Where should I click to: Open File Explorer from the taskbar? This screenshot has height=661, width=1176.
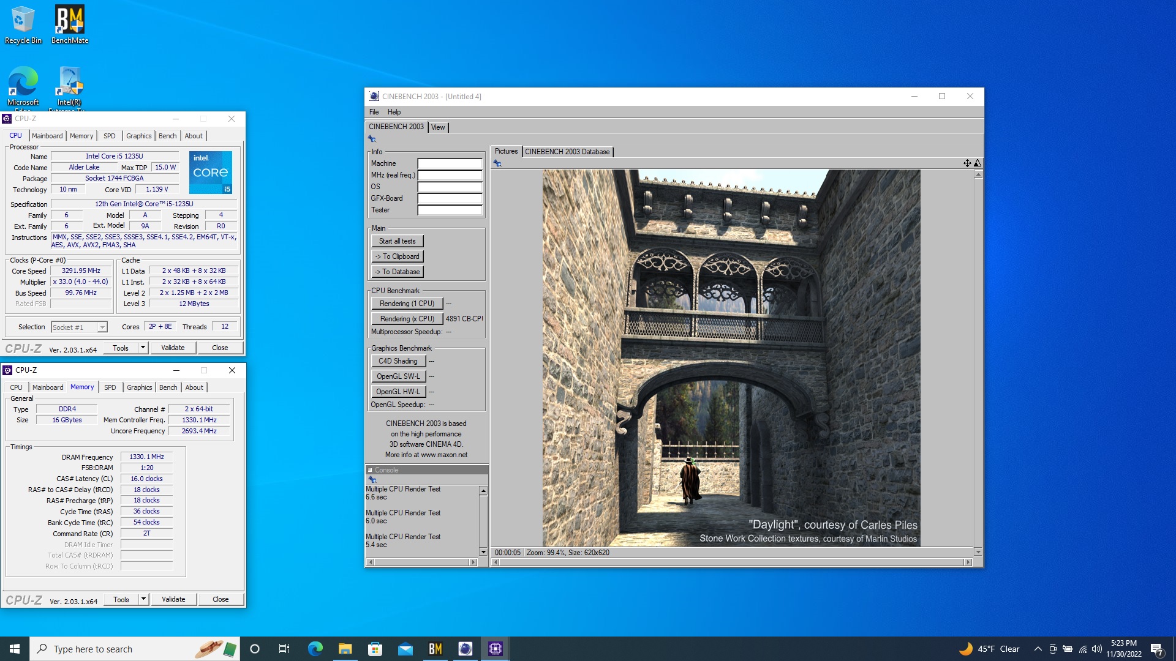(x=345, y=649)
